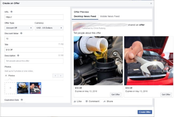The image size is (174, 117).
Task: Select photo thumbnail number 2
Action: point(35,88)
